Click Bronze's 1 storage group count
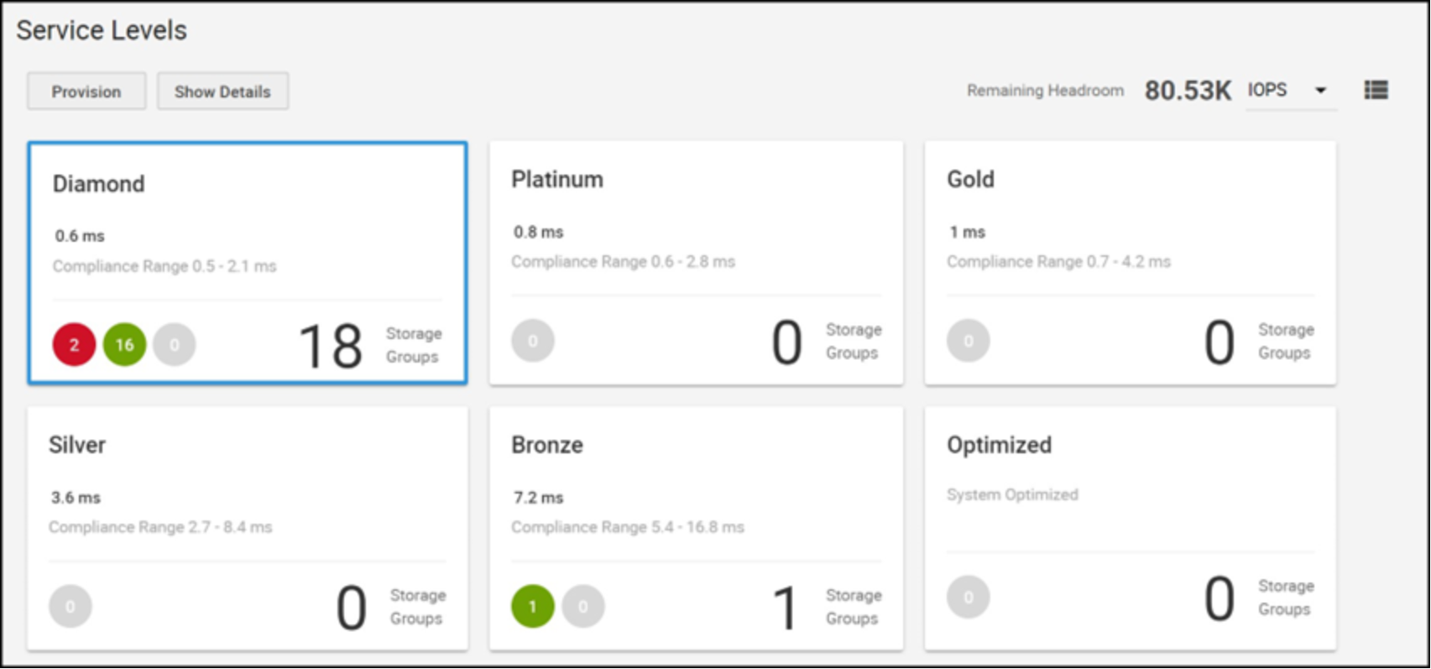This screenshot has height=669, width=1431. 786,608
